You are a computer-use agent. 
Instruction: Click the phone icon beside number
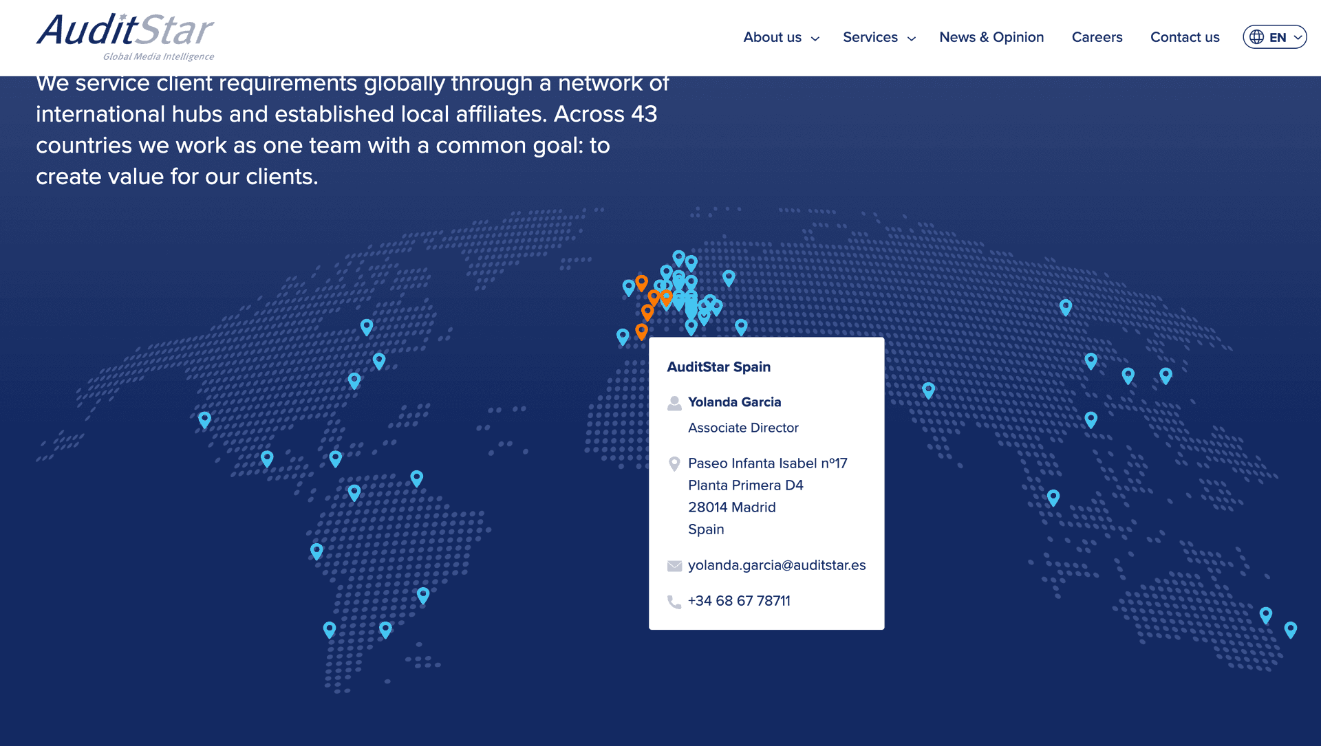674,602
